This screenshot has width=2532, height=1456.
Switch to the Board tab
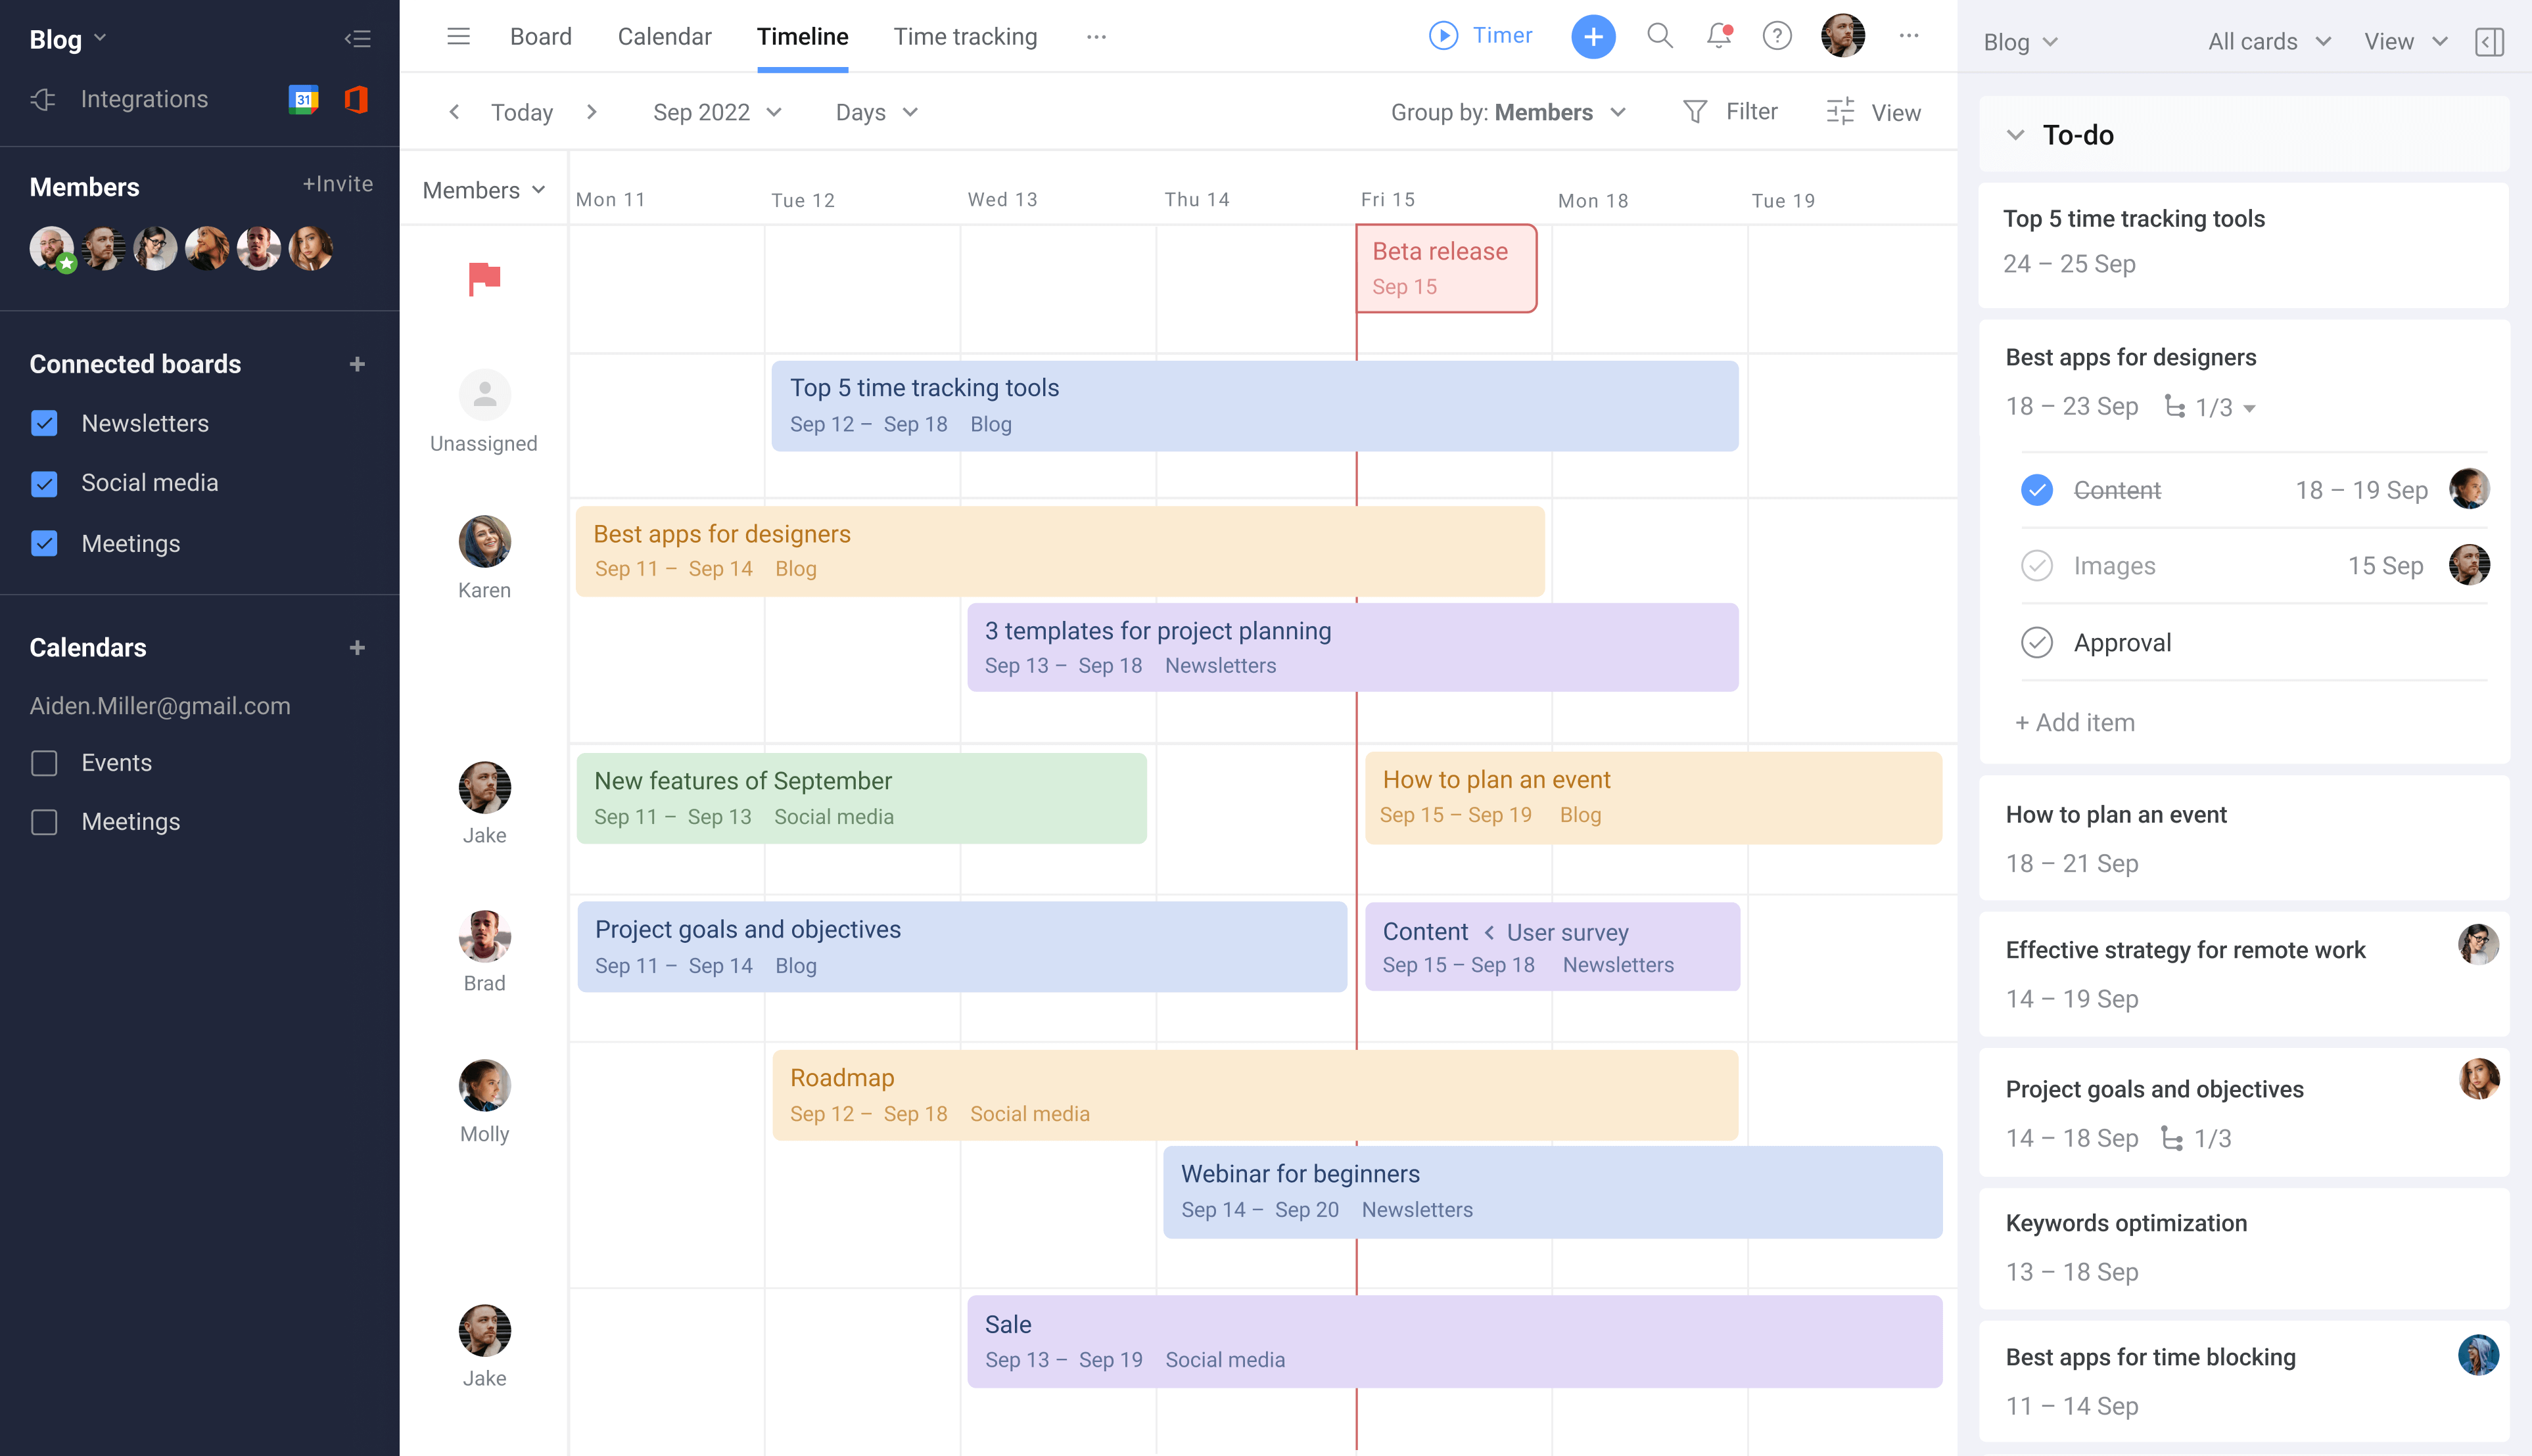[540, 36]
